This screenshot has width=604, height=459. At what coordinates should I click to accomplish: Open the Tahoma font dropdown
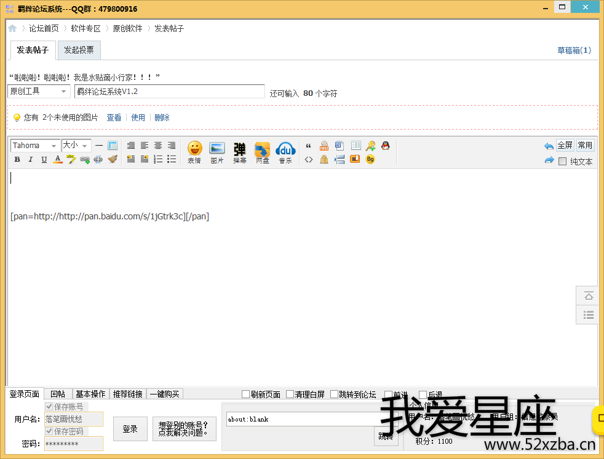tap(35, 146)
